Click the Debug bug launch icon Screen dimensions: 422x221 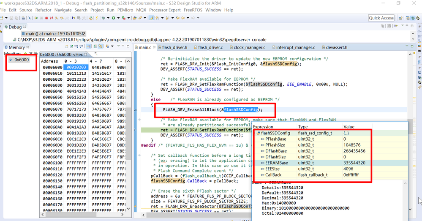[x=104, y=18]
